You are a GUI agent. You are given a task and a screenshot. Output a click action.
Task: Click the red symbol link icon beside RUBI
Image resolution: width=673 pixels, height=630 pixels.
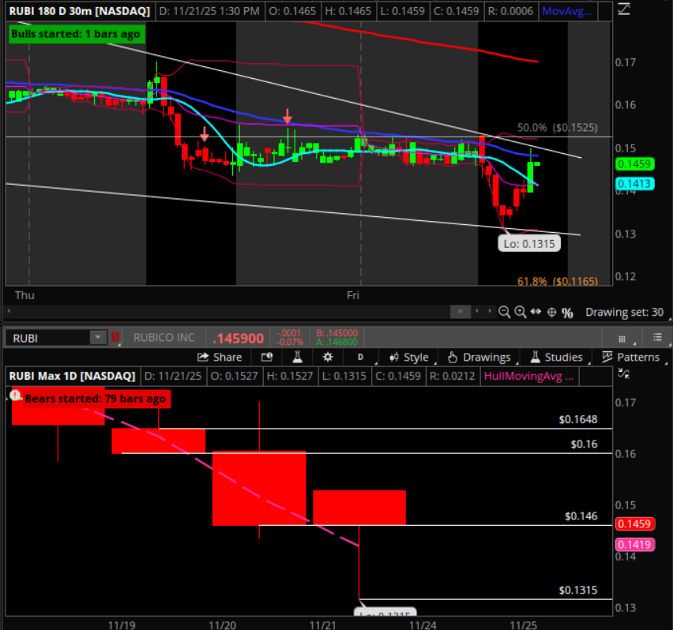[x=115, y=337]
